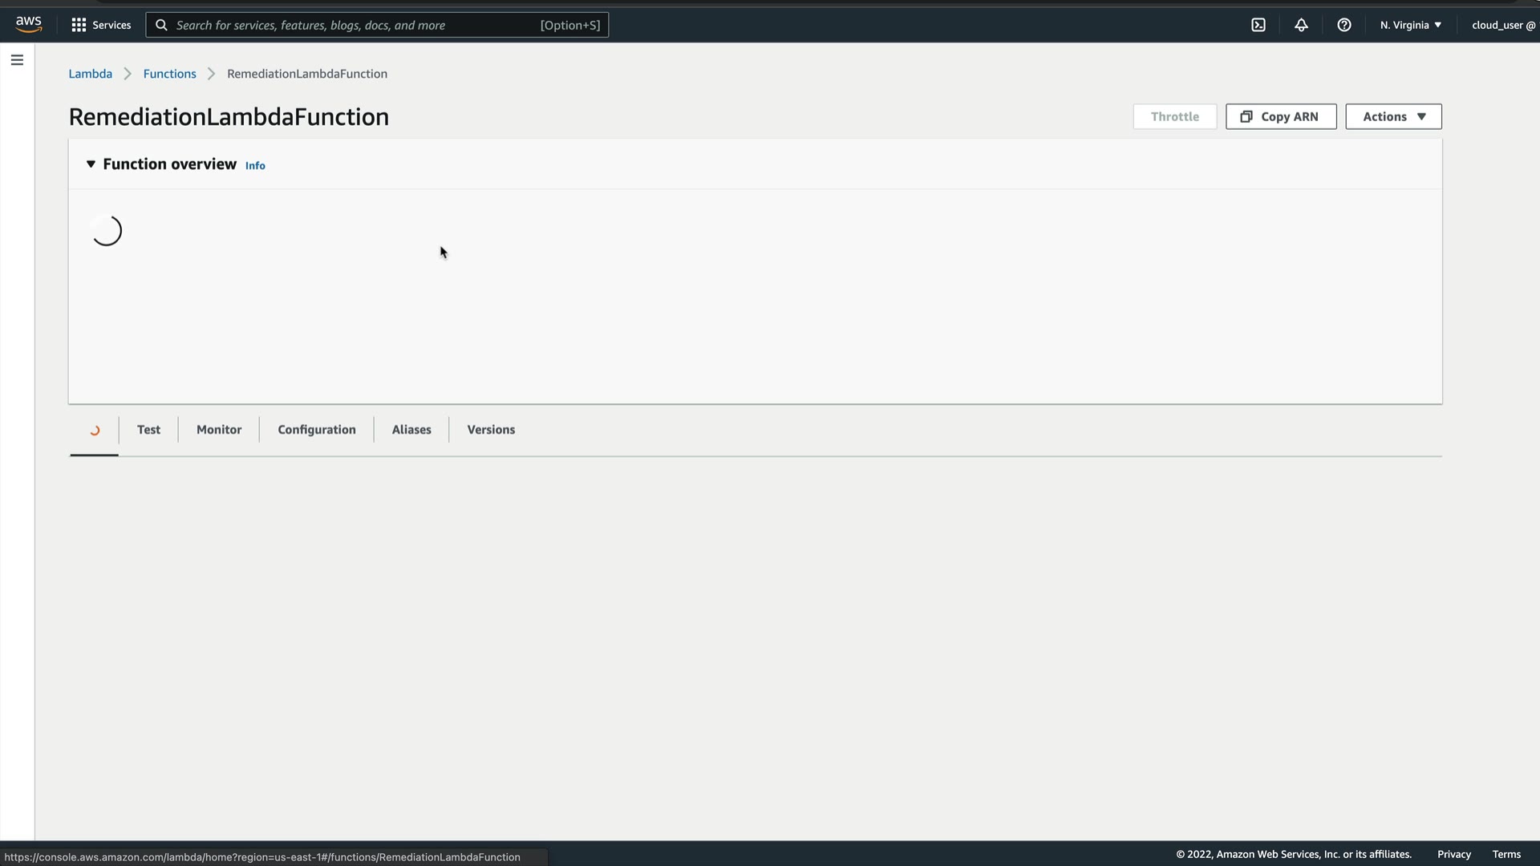The image size is (1540, 866).
Task: Select the Versions tab
Action: 491,430
